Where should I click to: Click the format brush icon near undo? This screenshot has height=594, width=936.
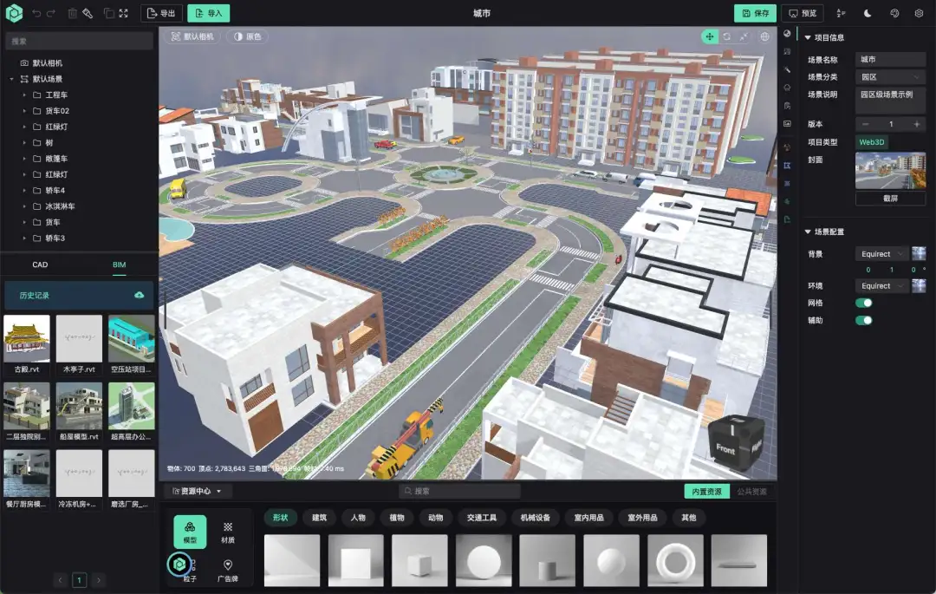(x=88, y=13)
